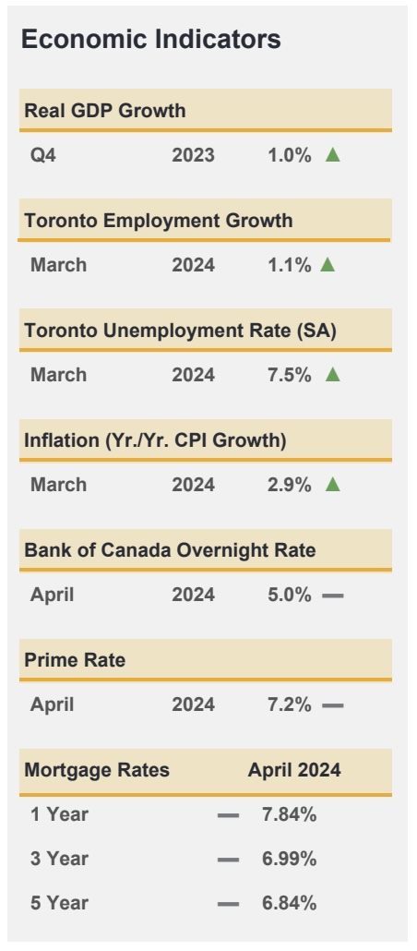The image size is (417, 951).
Task: Click the green arrow next to Inflation 2.9%
Action: click(x=333, y=484)
